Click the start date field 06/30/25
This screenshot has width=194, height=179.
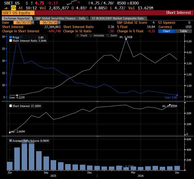(22, 23)
